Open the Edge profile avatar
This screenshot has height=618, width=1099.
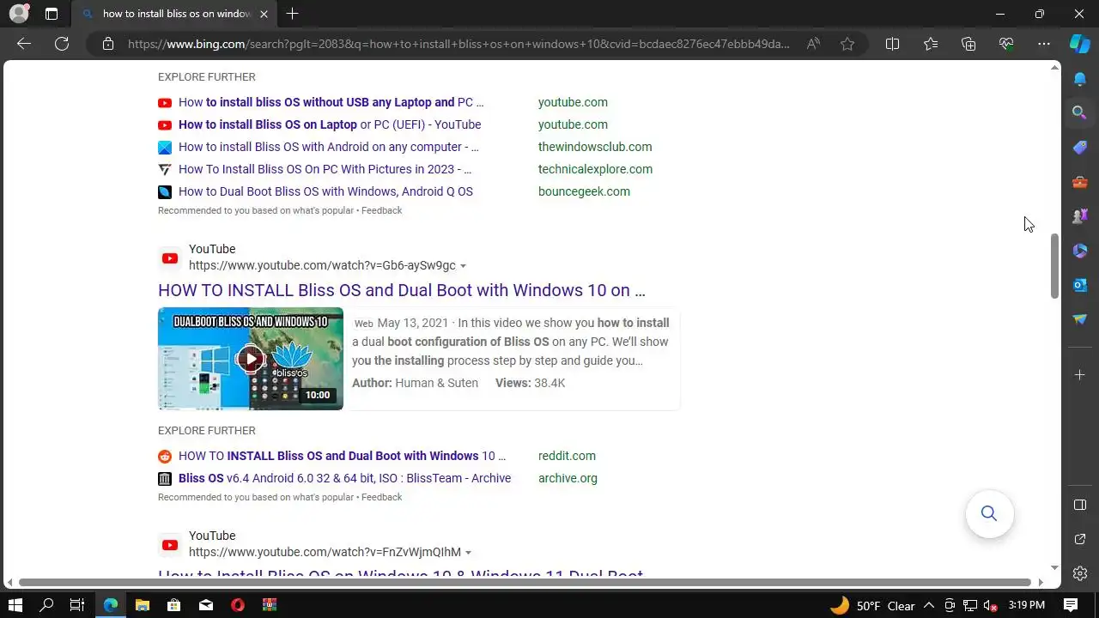pos(18,14)
